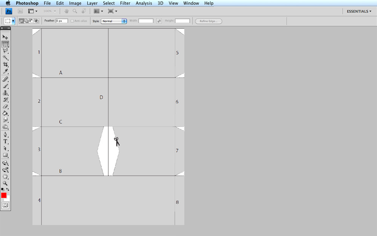Select the Pen tool
Image resolution: width=377 pixels, height=236 pixels.
[x=5, y=135]
